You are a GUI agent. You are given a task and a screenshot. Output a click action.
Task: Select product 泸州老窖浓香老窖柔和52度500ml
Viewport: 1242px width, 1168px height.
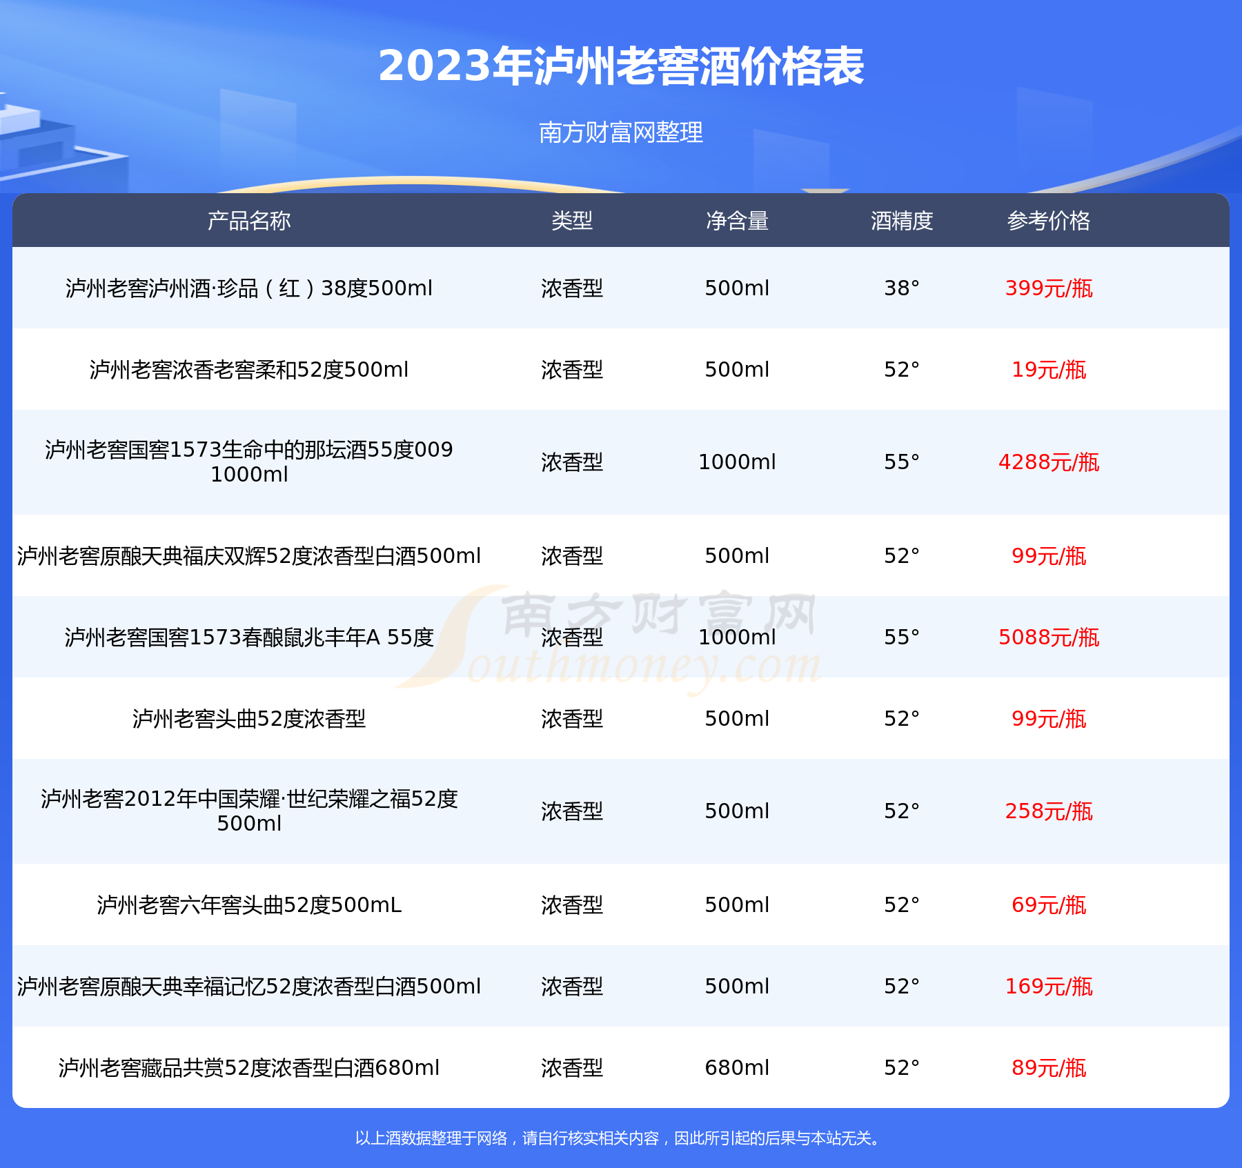[249, 369]
